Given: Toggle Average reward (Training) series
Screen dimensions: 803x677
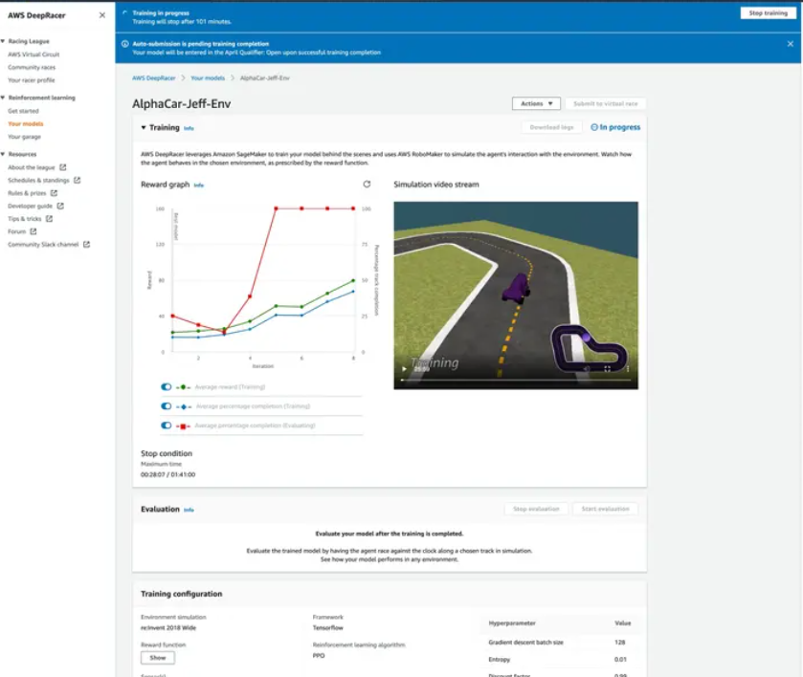Looking at the screenshot, I should point(166,387).
